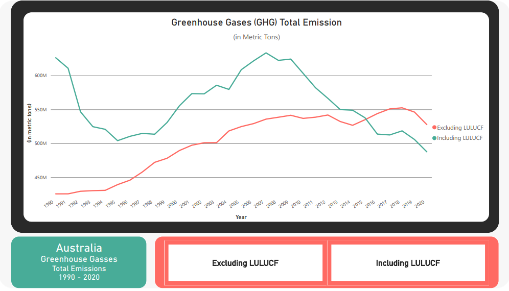509x291 pixels.
Task: Click the 2005 x-axis label
Action: (234, 204)
